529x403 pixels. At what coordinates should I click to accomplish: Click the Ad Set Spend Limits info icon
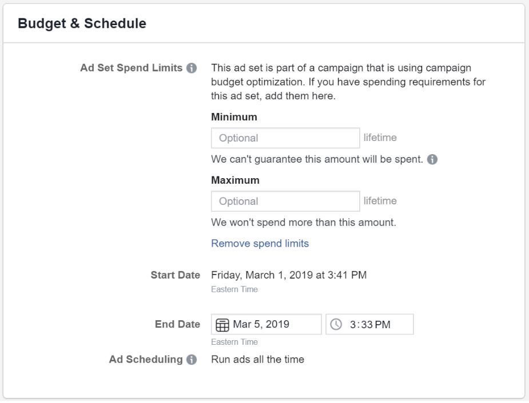point(192,68)
